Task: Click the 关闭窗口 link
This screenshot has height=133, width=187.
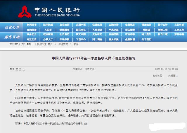Action: pos(173,76)
